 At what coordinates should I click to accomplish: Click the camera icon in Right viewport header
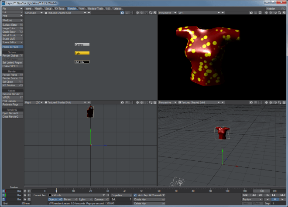point(122,102)
